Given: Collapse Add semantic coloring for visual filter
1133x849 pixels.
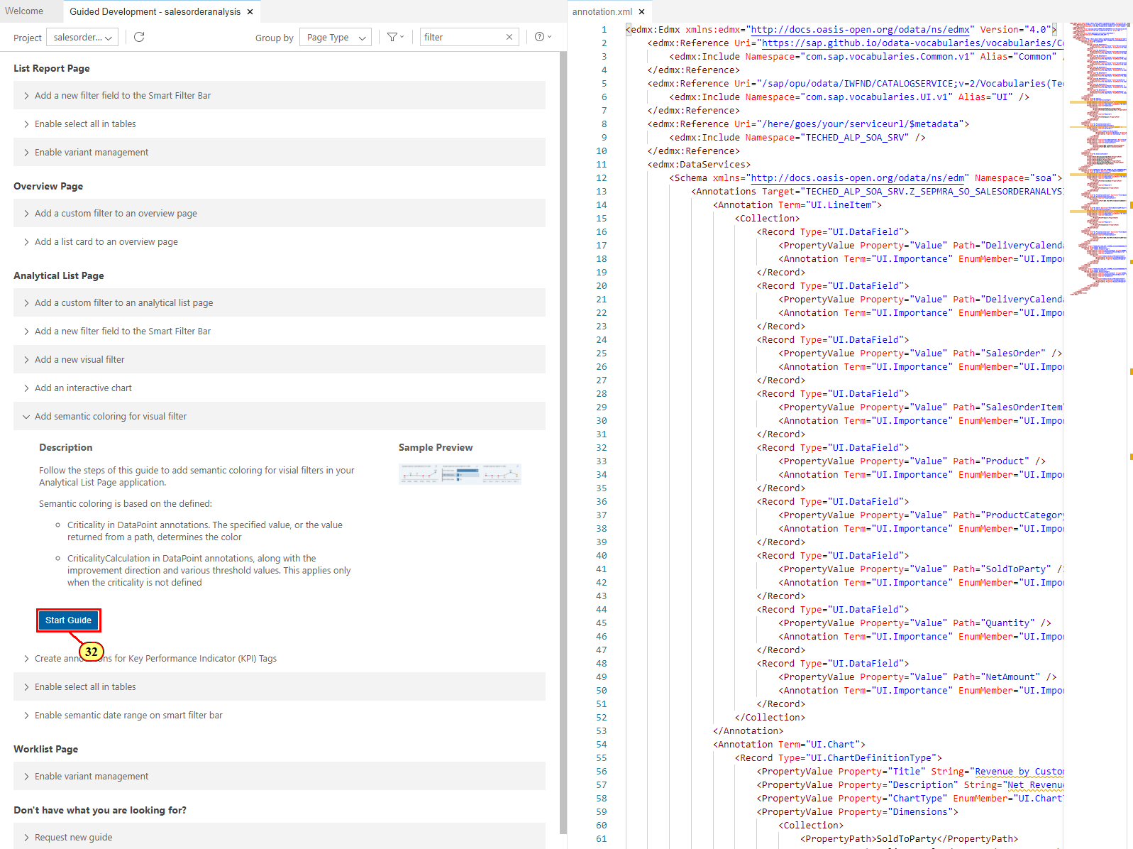Looking at the screenshot, I should pyautogui.click(x=280, y=416).
